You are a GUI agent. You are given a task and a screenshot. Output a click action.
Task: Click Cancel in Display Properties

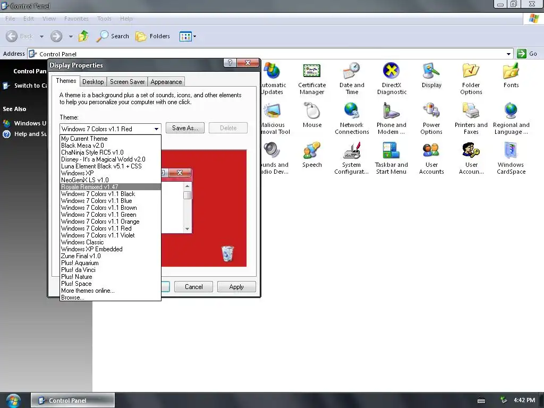193,286
